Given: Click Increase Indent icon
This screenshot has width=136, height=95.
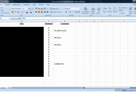Looking at the screenshot, I should [x=48, y=12].
